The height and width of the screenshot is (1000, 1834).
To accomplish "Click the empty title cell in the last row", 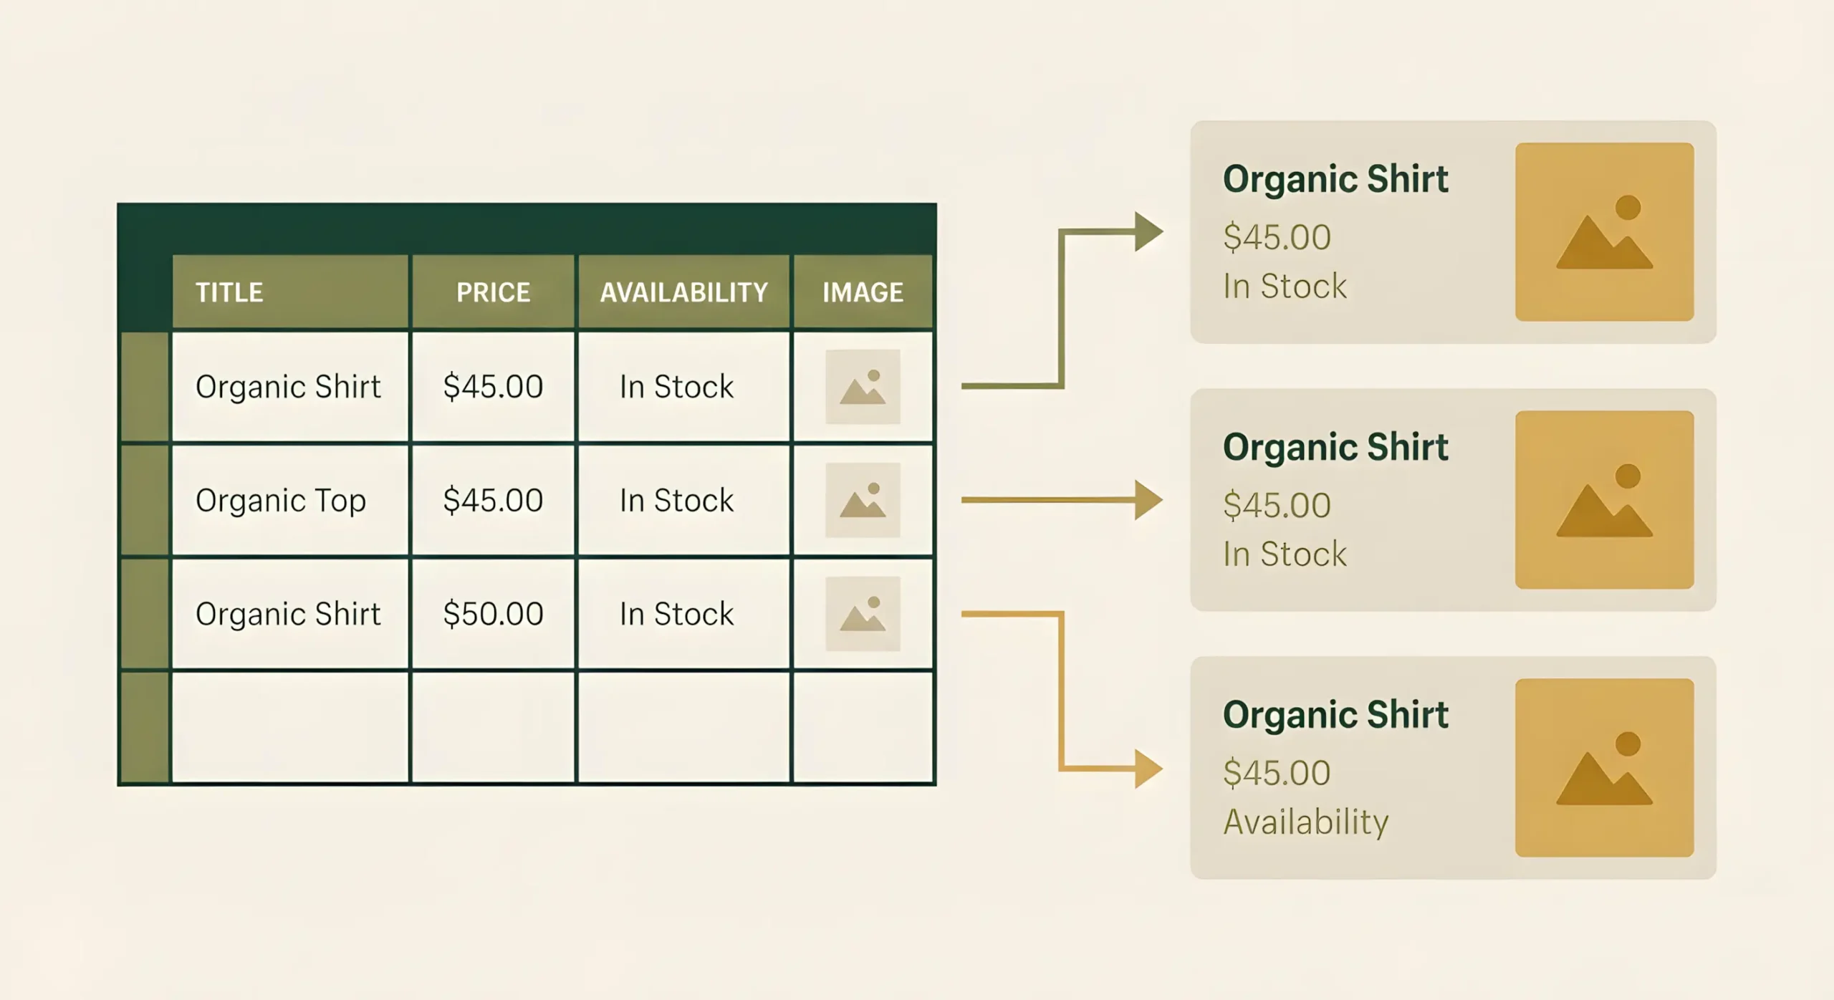I will coord(290,727).
